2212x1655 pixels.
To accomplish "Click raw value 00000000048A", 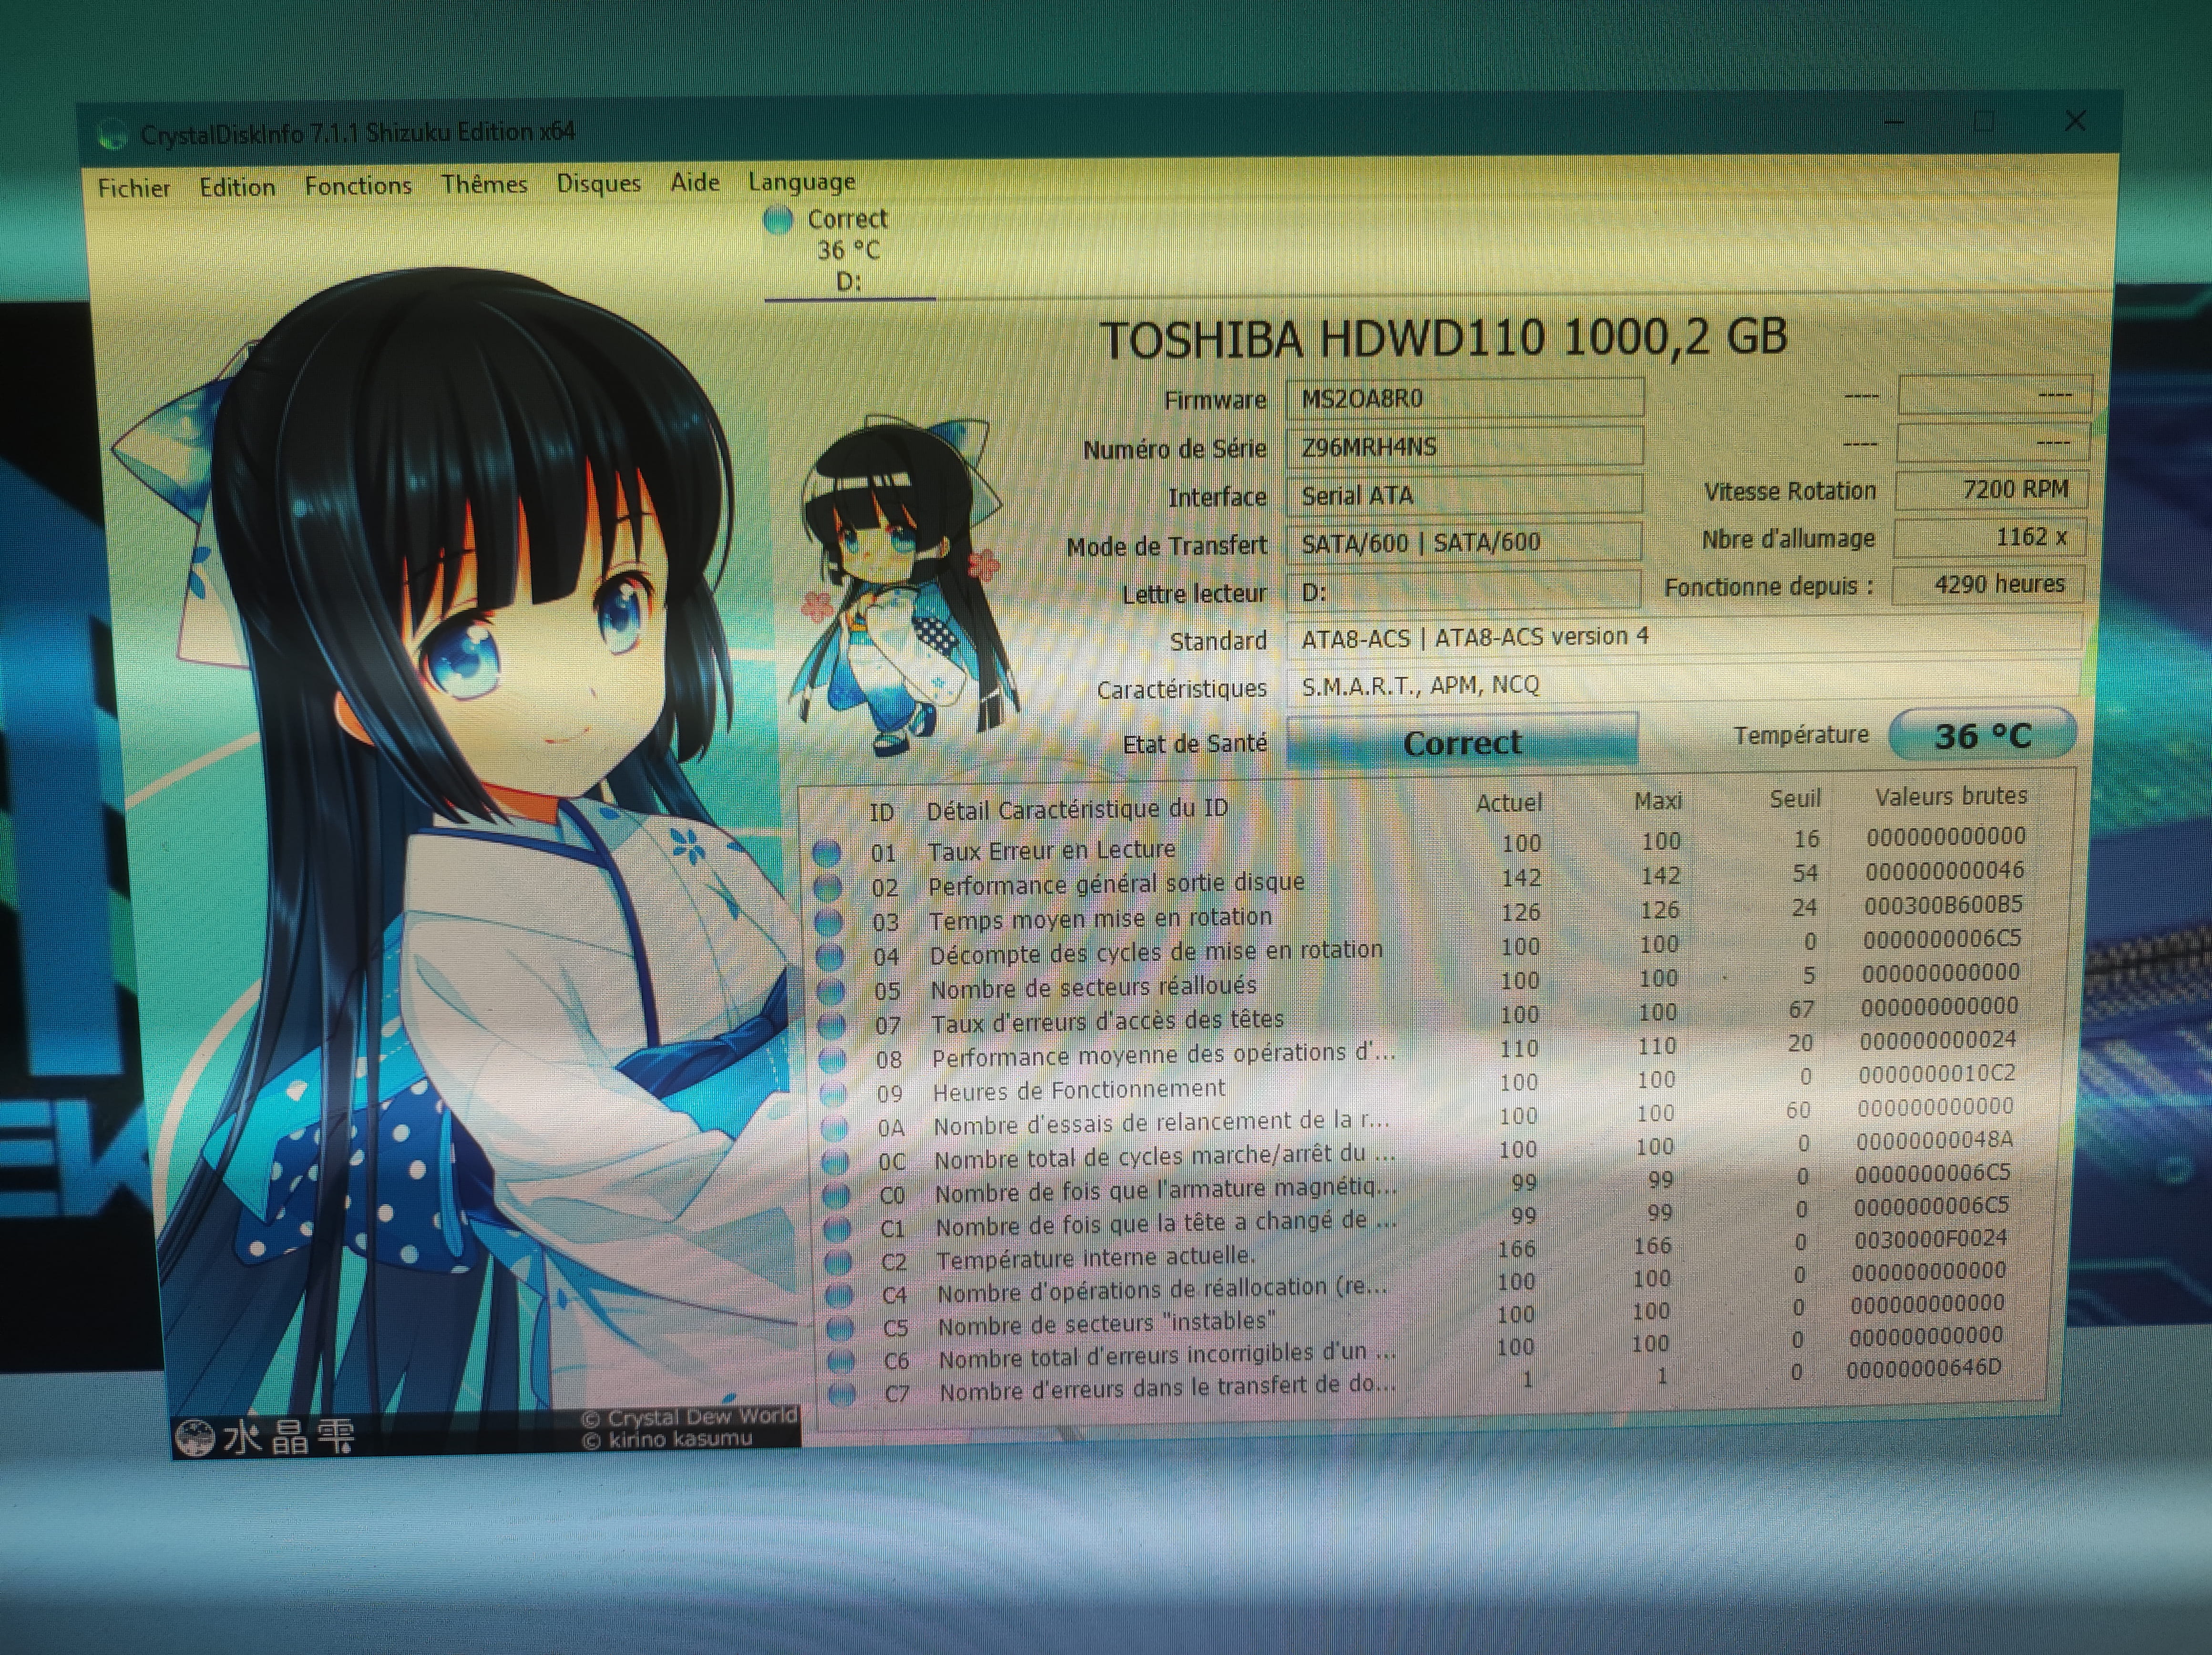I will tap(1934, 1141).
